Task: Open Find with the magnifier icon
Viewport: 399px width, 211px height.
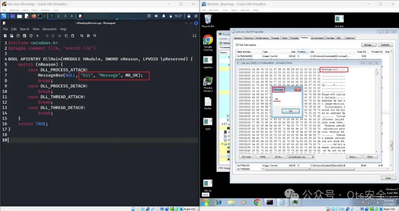Action: click(82, 36)
